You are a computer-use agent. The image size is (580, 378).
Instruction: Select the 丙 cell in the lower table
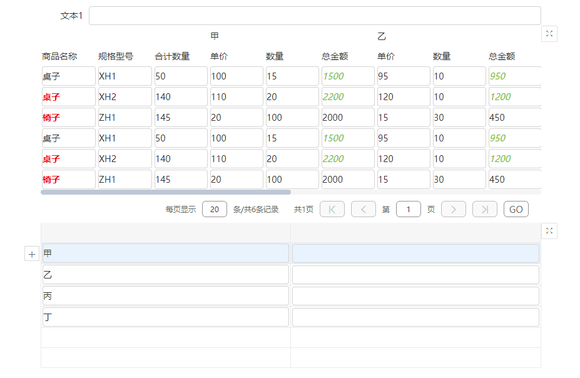click(166, 296)
